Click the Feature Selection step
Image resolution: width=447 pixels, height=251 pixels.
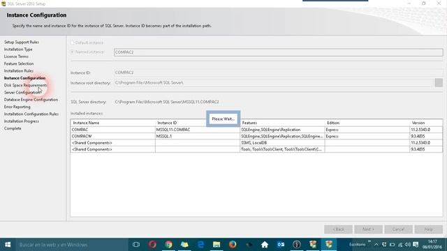coord(19,63)
